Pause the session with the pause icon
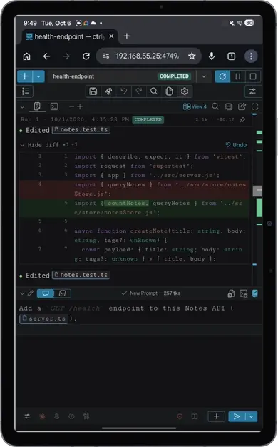Screen dimensions: 278x447 pos(237,76)
